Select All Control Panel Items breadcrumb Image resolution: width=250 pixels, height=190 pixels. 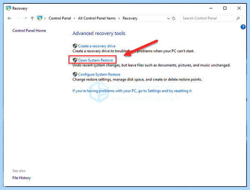point(97,18)
